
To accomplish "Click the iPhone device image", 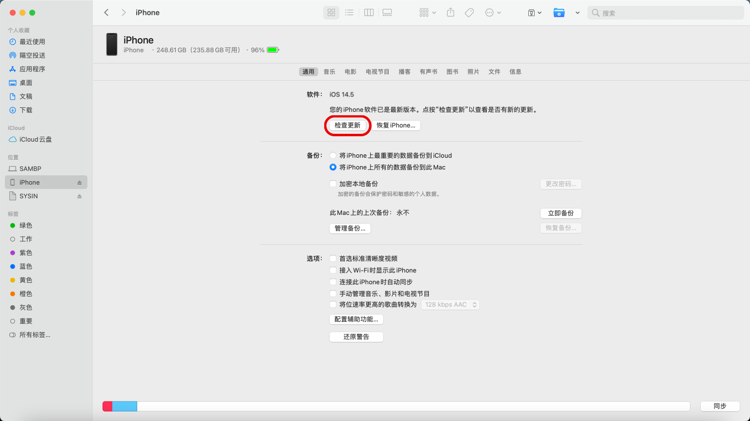I will click(112, 44).
